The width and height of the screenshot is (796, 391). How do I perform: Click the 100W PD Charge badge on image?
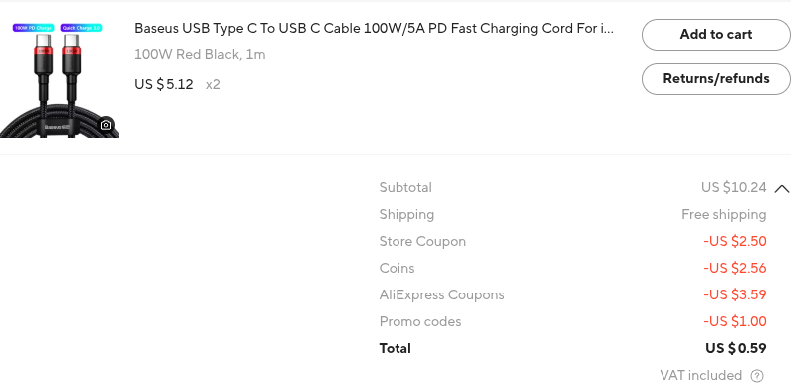coord(33,28)
